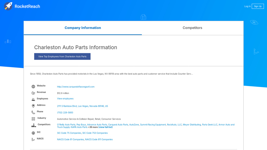The image size is (267, 150).
Task: Click the Revenue field label
Action: click(x=41, y=92)
